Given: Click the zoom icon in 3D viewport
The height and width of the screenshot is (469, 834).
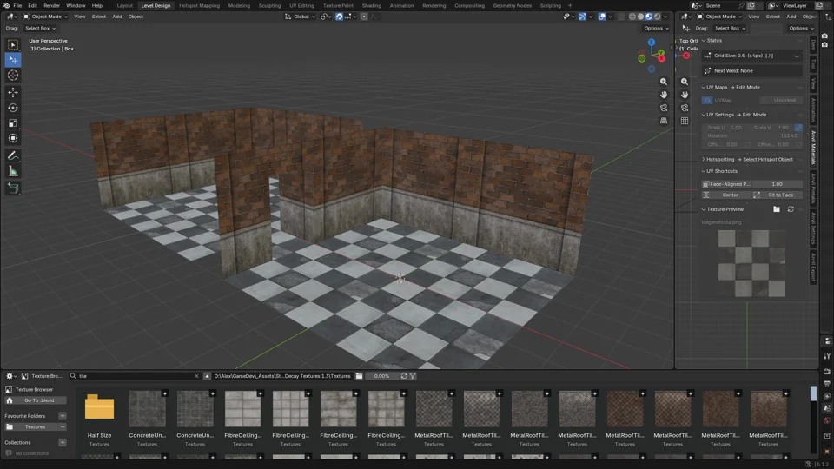Looking at the screenshot, I should click(x=663, y=82).
